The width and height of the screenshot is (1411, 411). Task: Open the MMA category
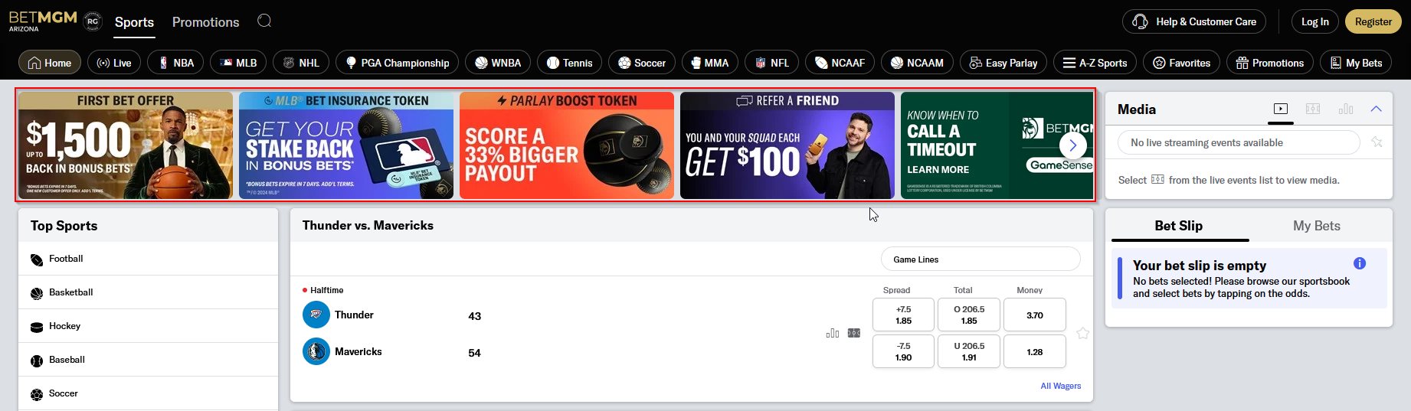[x=710, y=63]
